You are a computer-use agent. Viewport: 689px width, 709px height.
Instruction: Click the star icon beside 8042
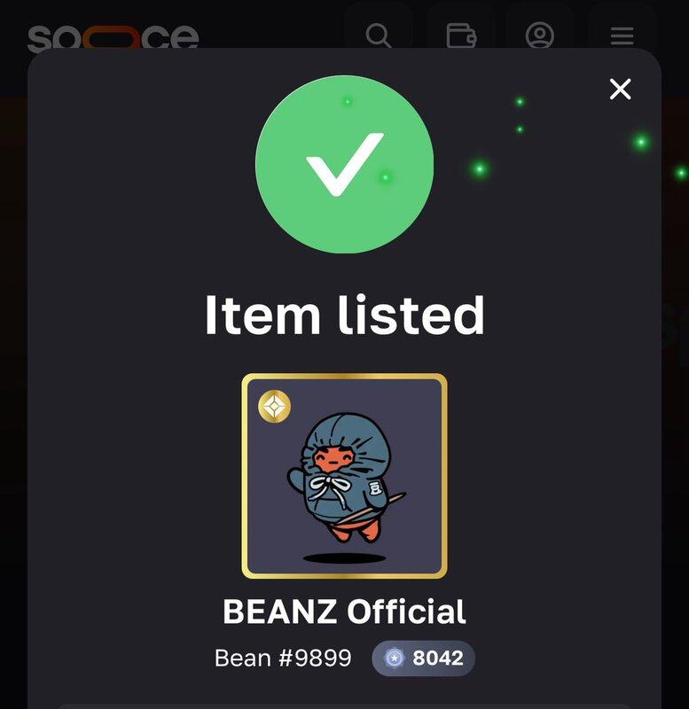pyautogui.click(x=394, y=658)
